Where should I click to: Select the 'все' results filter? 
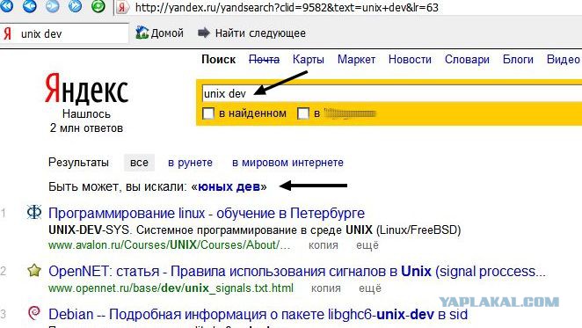pos(139,163)
